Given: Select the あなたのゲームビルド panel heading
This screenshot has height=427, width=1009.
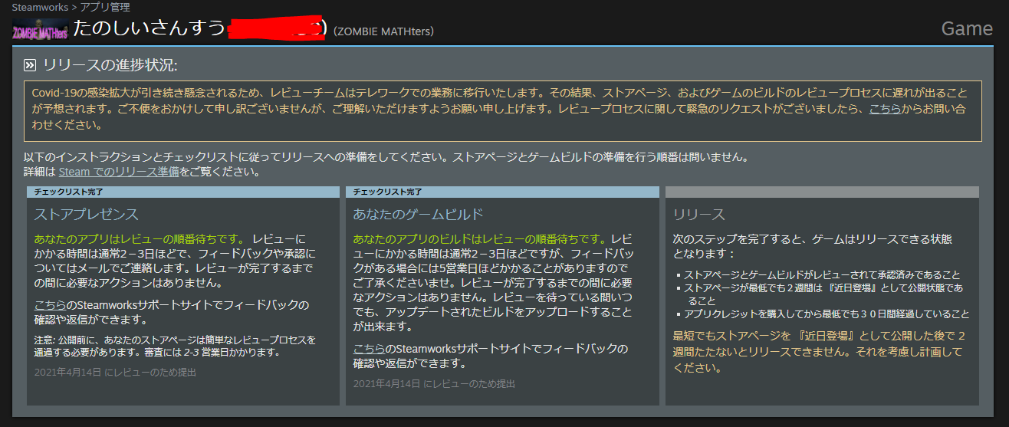Looking at the screenshot, I should point(418,214).
